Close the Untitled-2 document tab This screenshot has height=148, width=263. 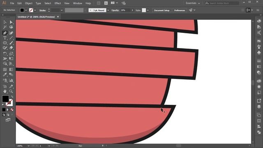tap(58, 17)
